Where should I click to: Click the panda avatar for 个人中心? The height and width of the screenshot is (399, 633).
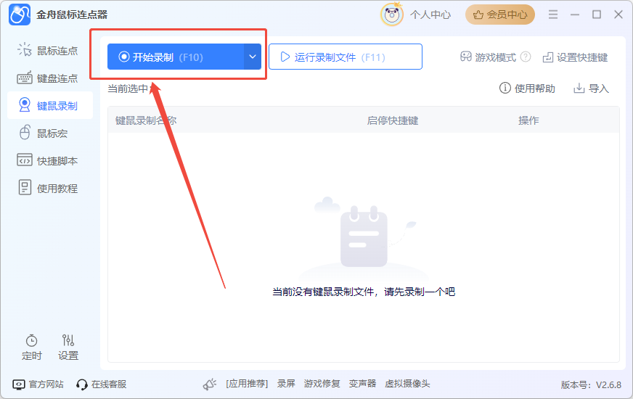coord(392,15)
